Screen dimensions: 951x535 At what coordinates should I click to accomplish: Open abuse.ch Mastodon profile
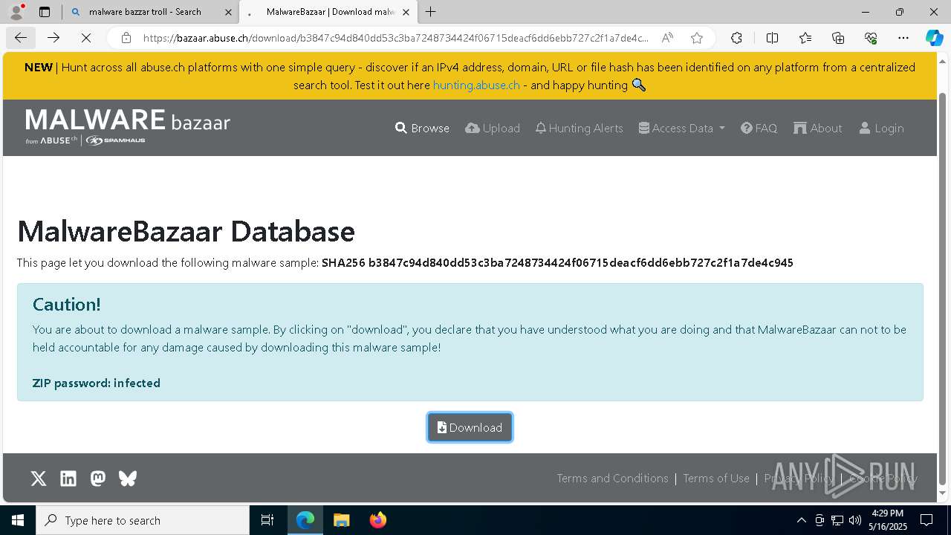[98, 479]
